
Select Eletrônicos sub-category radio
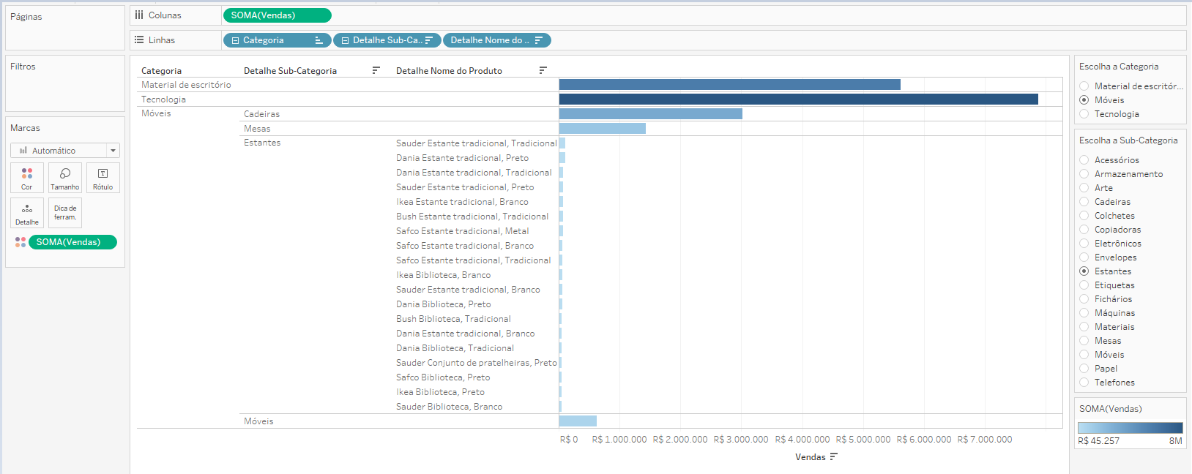pos(1084,244)
